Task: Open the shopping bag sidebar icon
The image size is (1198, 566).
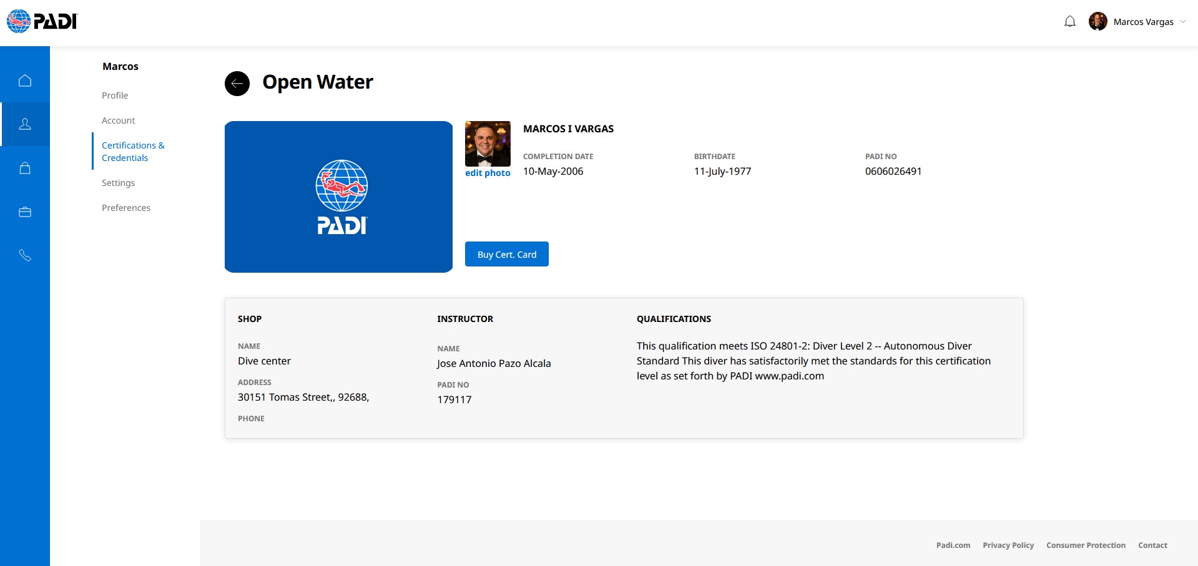Action: tap(25, 168)
